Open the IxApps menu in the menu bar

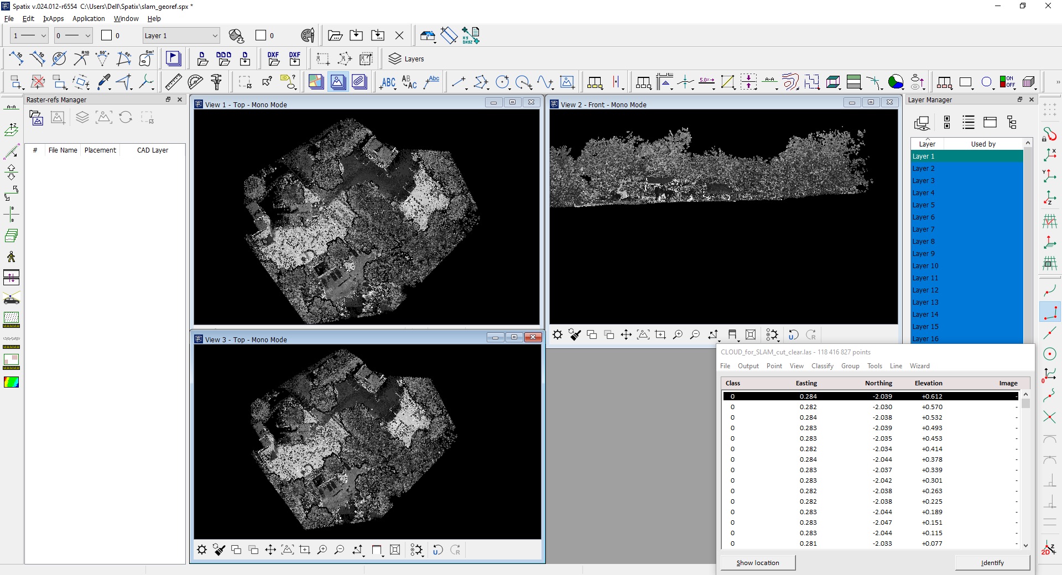53,18
